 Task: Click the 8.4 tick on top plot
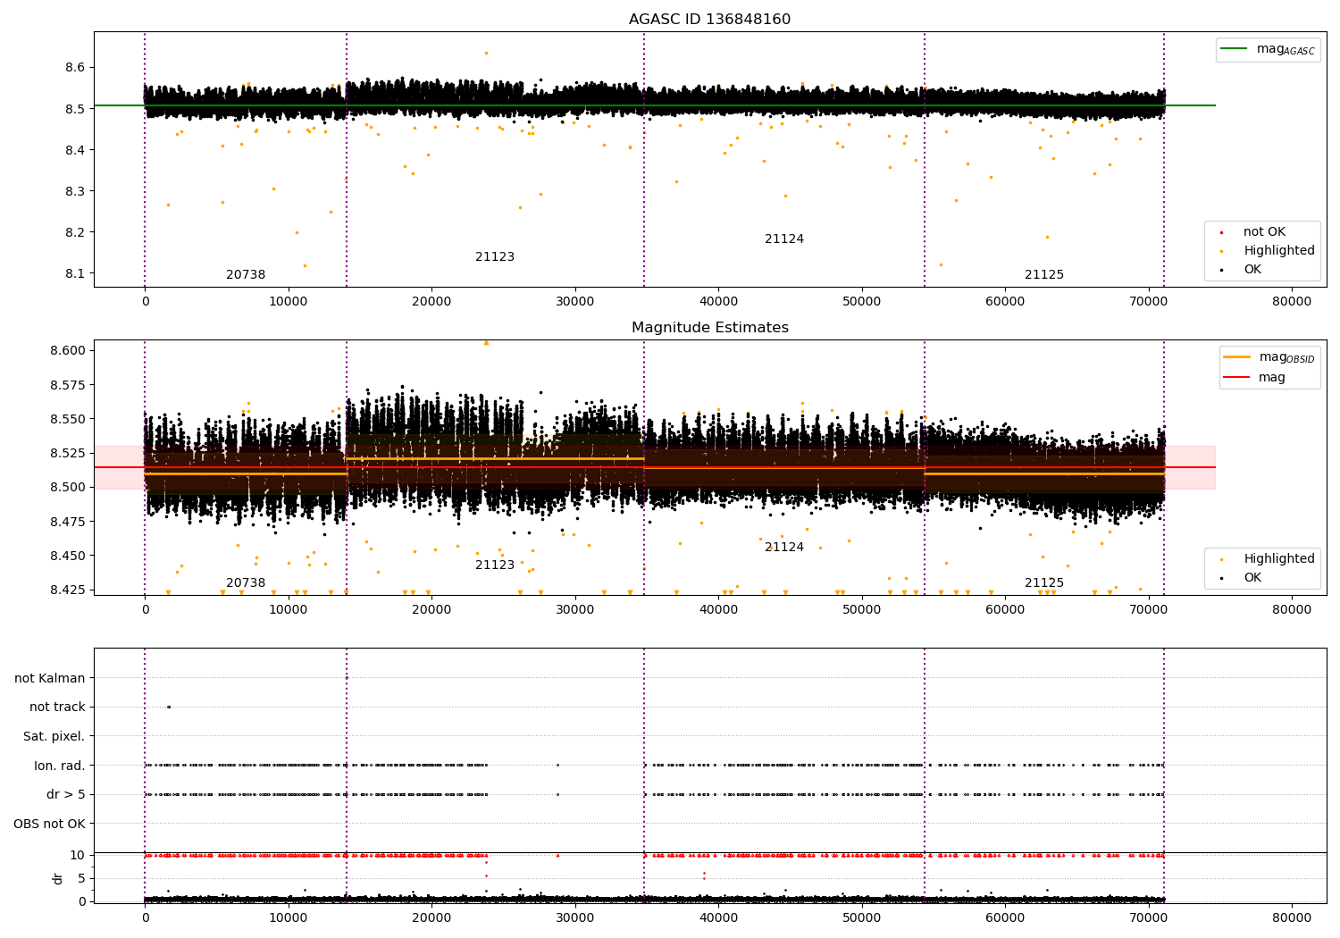tap(75, 149)
